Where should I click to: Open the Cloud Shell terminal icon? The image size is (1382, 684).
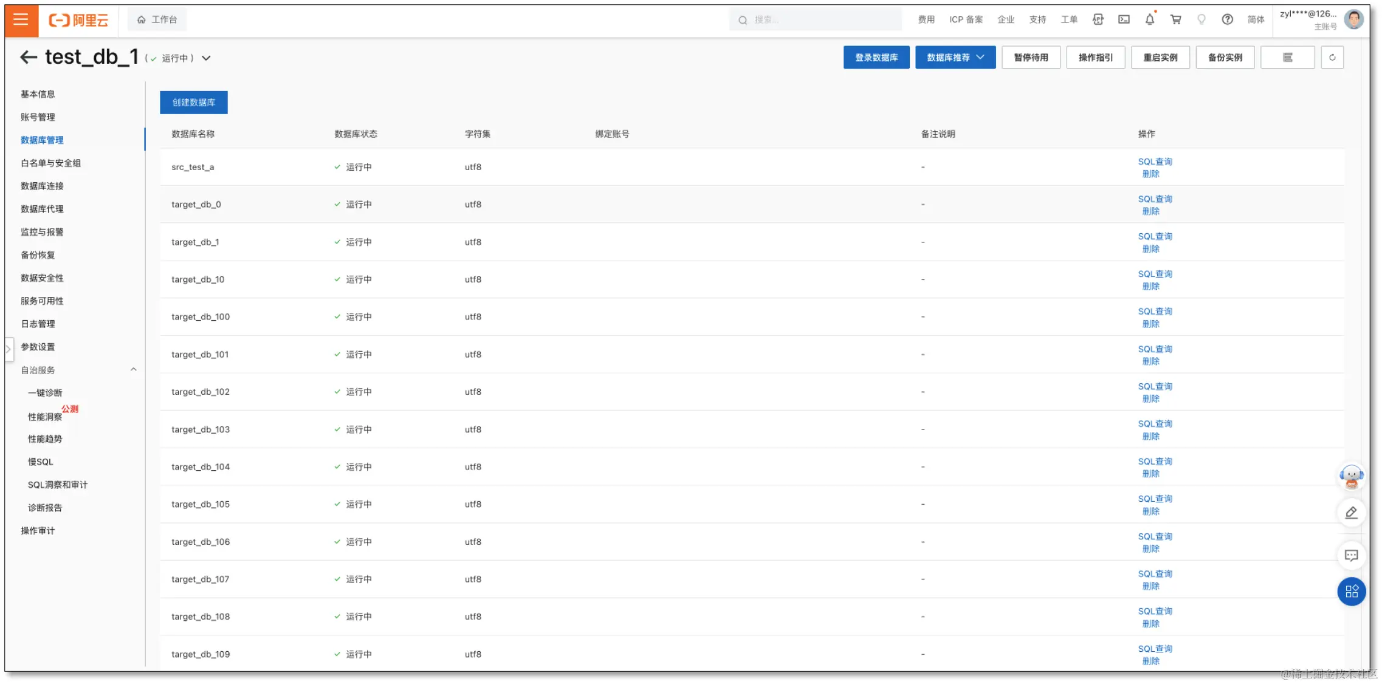tap(1124, 19)
